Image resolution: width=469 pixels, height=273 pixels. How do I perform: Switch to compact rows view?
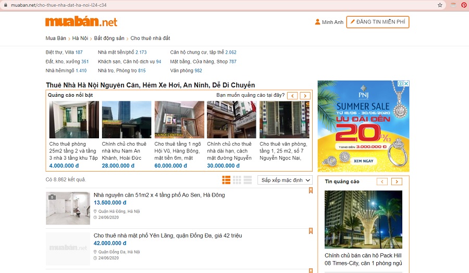248,180
